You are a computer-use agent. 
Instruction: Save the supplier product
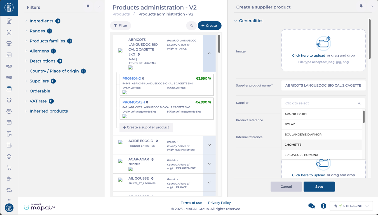[319, 187]
